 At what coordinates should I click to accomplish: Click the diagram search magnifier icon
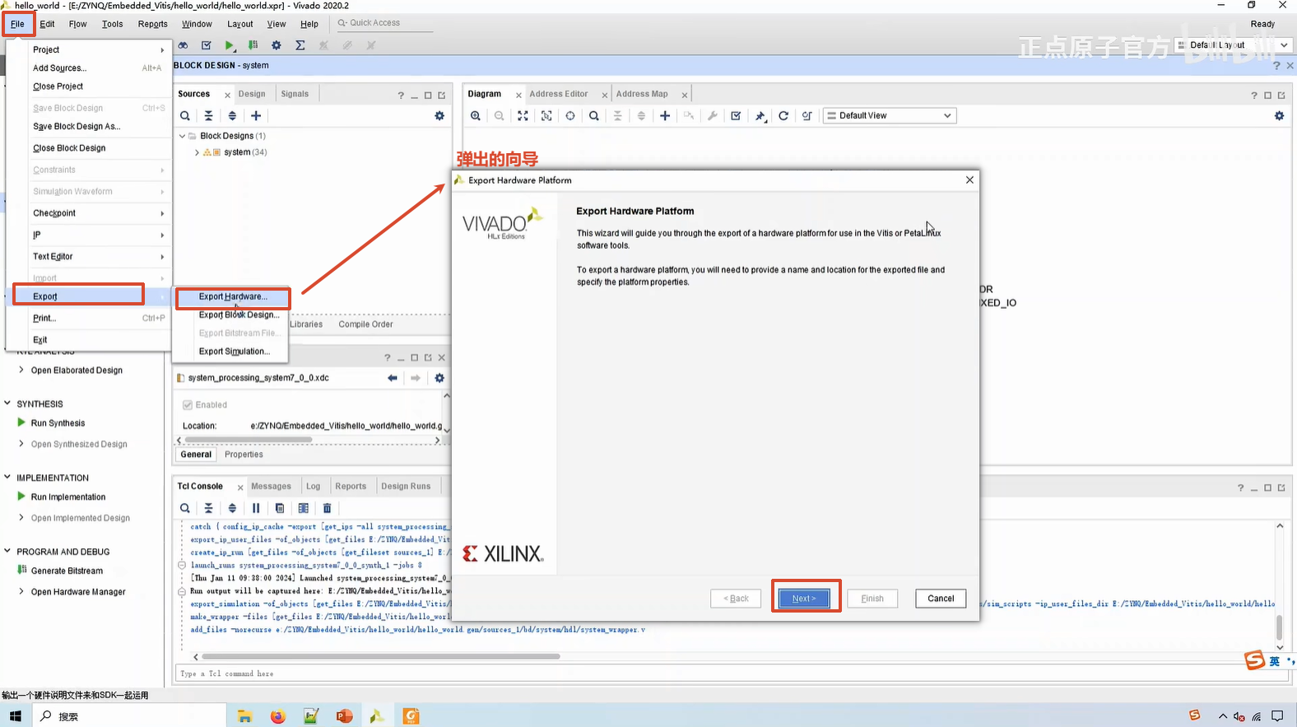594,116
